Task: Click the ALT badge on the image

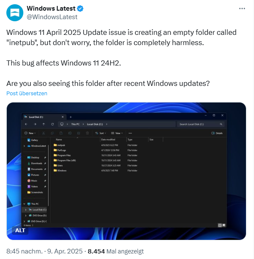Action: pos(20,230)
